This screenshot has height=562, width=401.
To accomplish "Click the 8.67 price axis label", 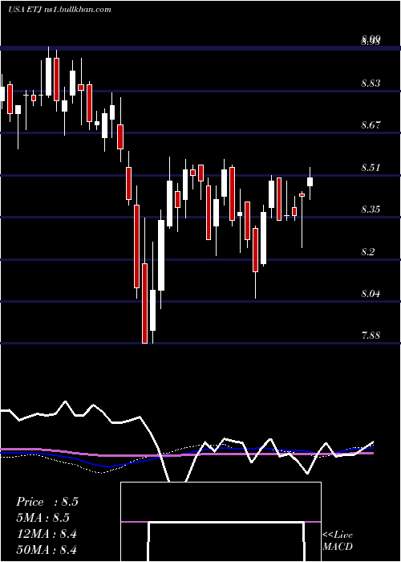I will (x=371, y=125).
